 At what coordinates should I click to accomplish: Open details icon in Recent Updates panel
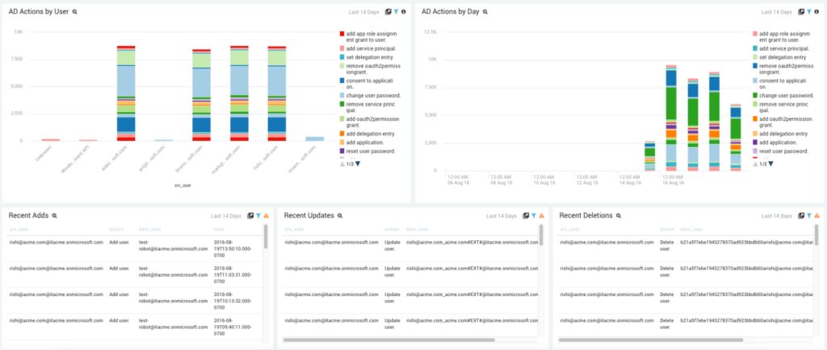tap(526, 216)
